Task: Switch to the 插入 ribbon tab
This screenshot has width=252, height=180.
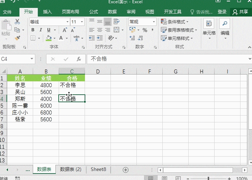Action: tap(47, 12)
